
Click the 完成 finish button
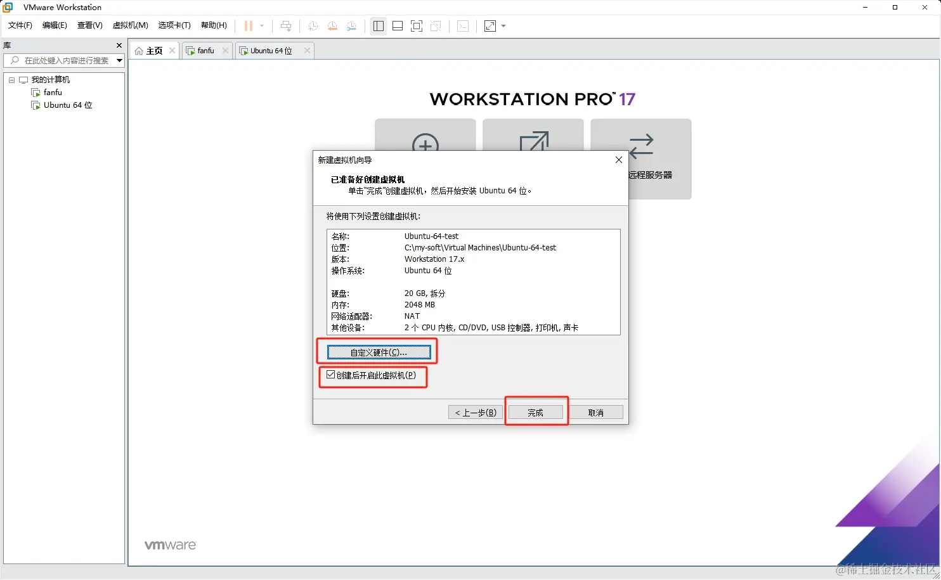coord(535,413)
